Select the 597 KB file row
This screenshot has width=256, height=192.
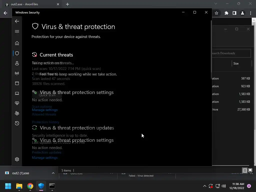tap(231, 78)
